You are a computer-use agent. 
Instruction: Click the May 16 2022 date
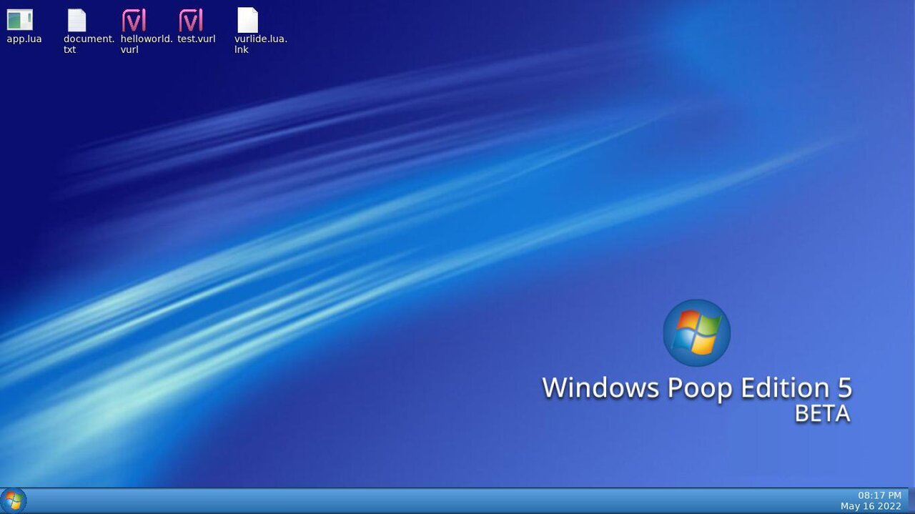click(x=871, y=506)
